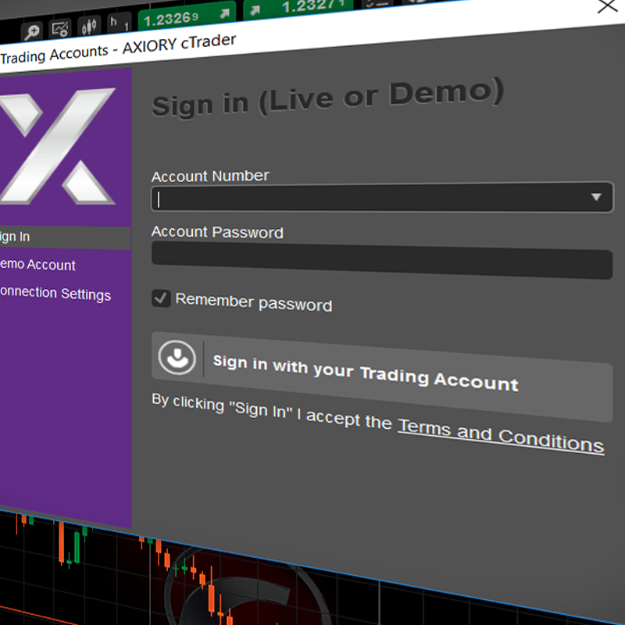Focus the Account Password field
Viewport: 625px width, 625px height.
(x=382, y=260)
